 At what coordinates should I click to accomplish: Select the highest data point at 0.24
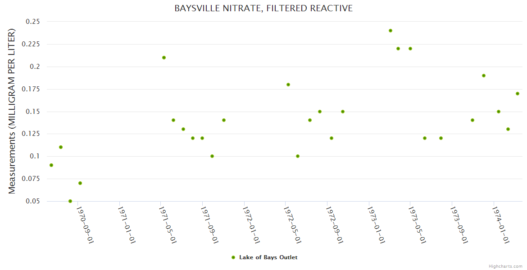point(391,31)
